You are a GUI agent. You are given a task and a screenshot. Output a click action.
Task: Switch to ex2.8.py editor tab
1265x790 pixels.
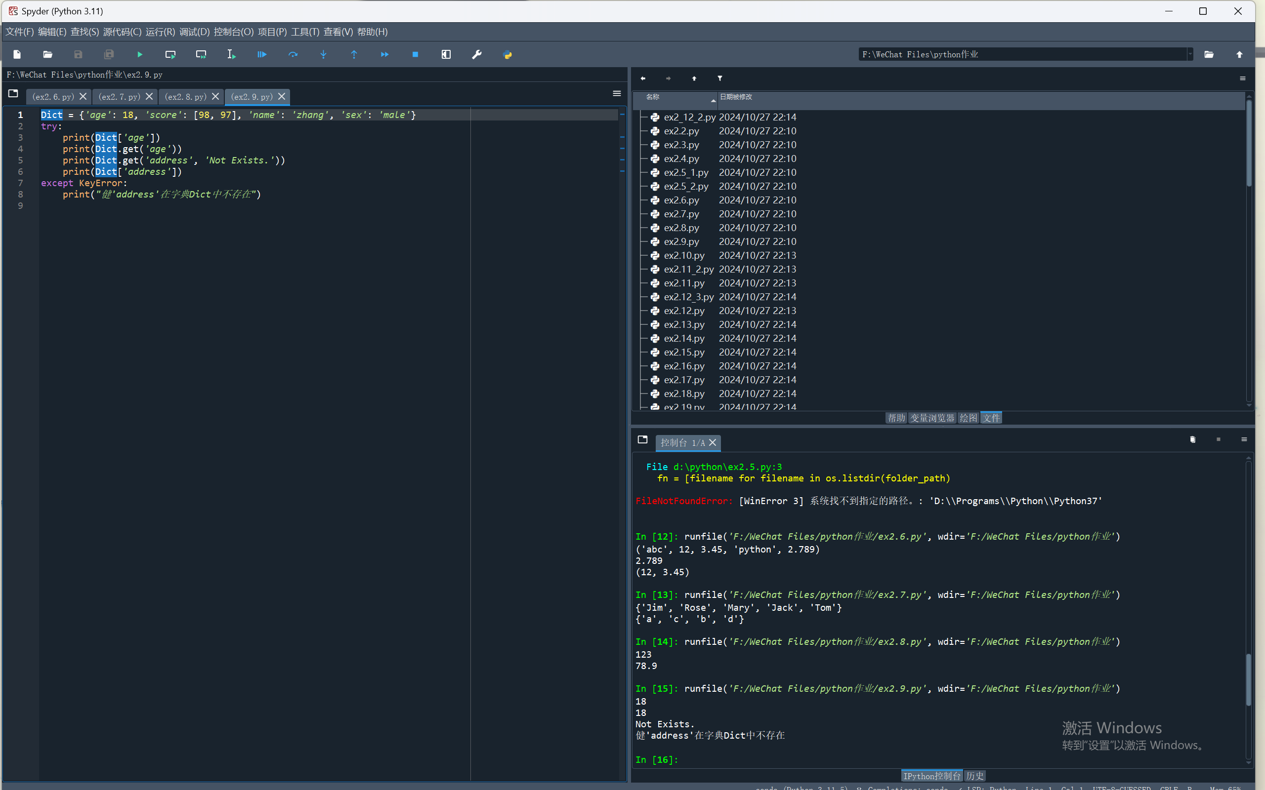click(x=185, y=97)
